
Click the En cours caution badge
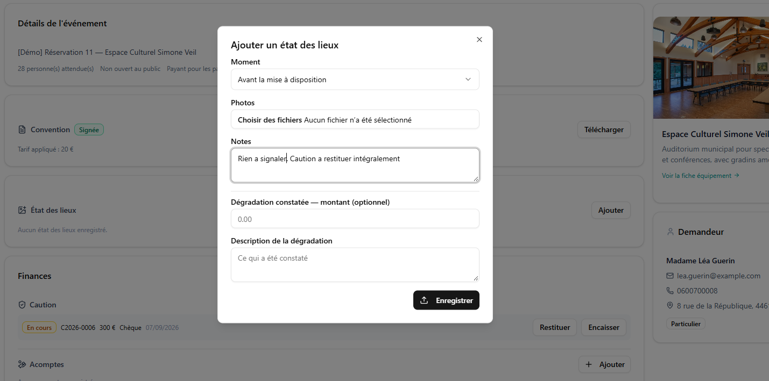click(39, 327)
